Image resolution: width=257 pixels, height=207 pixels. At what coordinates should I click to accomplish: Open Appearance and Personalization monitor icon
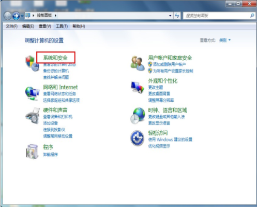point(138,87)
